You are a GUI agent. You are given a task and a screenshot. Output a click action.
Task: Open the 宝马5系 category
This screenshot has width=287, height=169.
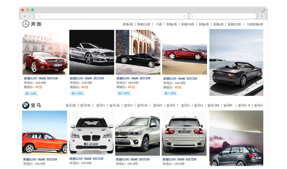(x=85, y=105)
